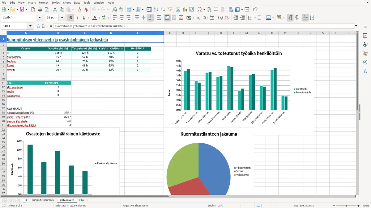Open the Name Box dropdown
Viewport: 371px width, 208px height.
(x=30, y=26)
